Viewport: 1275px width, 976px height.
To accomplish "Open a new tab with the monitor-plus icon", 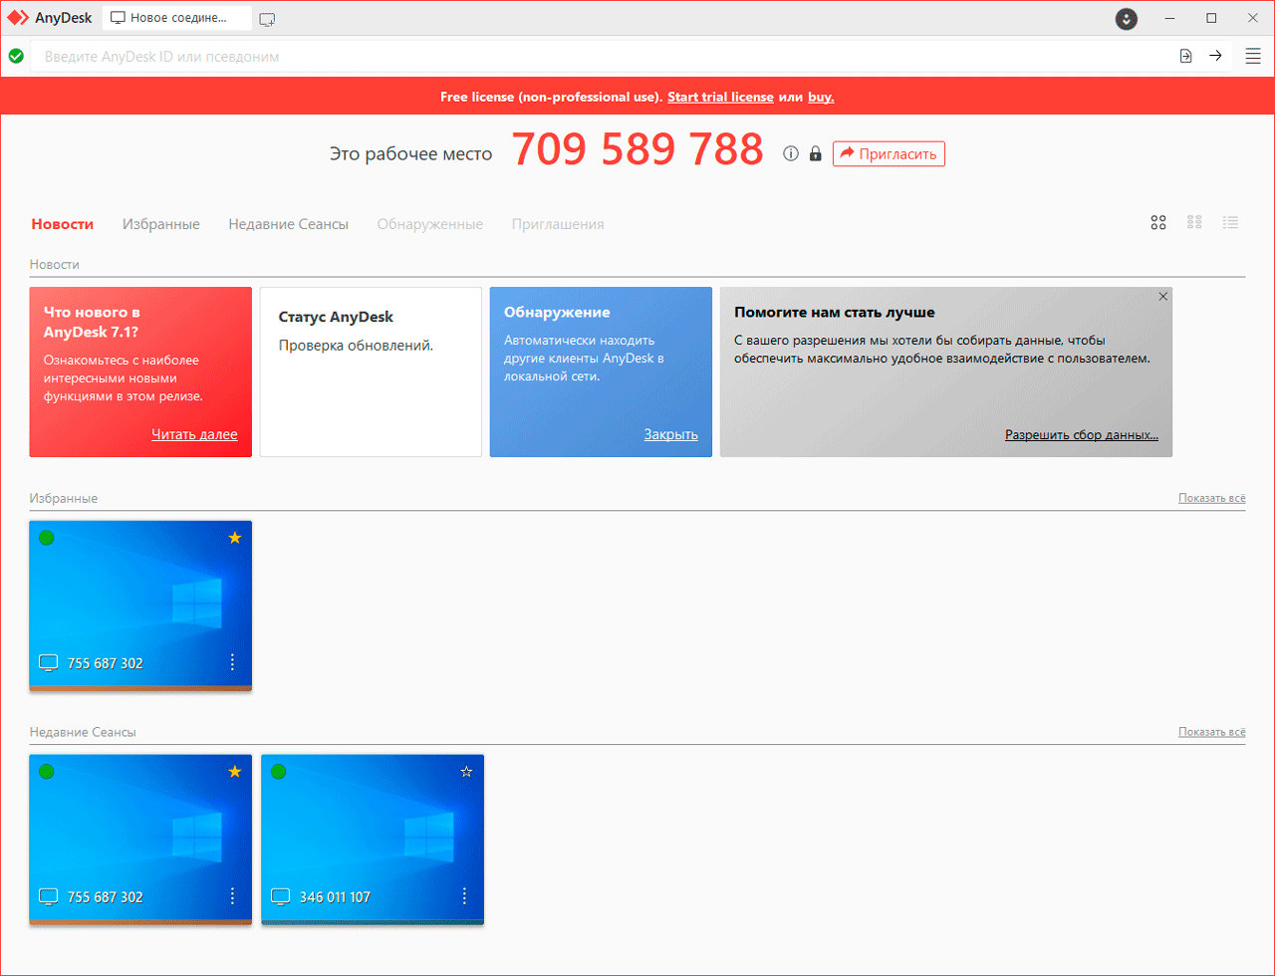I will 267,19.
